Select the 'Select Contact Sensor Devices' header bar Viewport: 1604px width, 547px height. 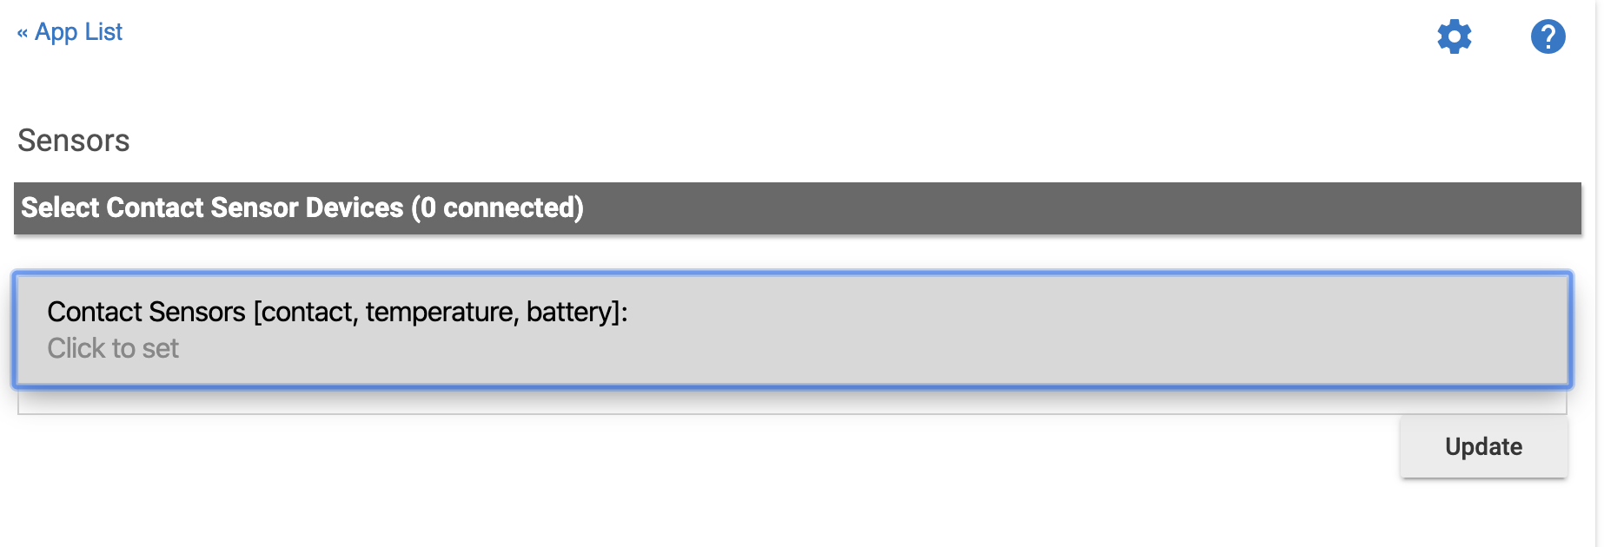click(798, 208)
